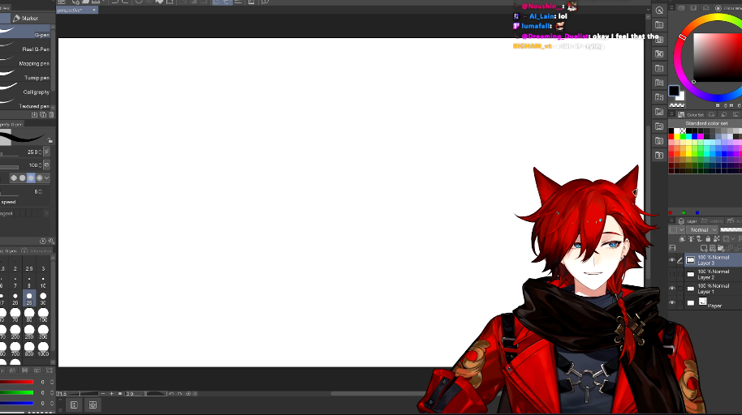Pick brush size preset 1000
This screenshot has height=415, width=742.
tap(43, 349)
